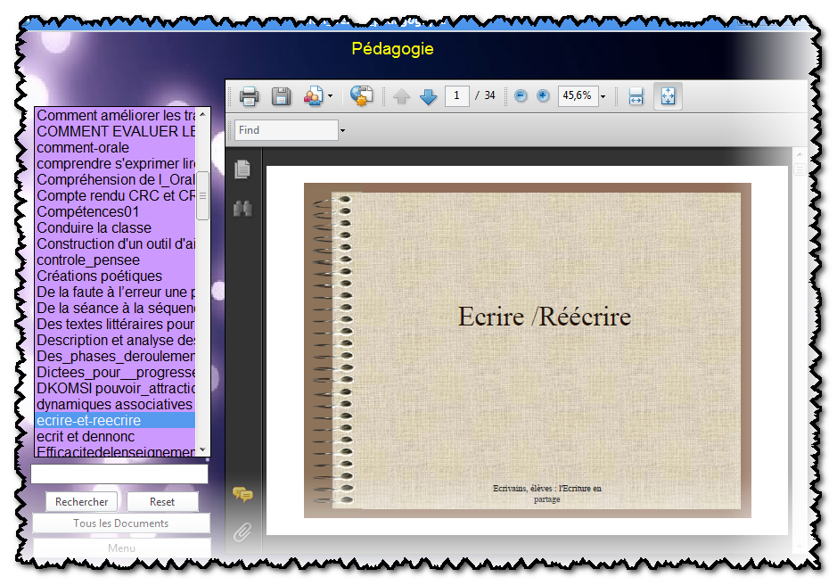Toggle fit-to-width scrolling mode
This screenshot has height=585, width=837.
[636, 96]
